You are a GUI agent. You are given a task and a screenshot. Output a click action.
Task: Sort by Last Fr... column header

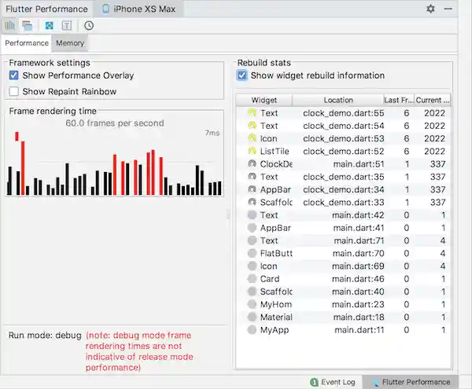(x=399, y=100)
